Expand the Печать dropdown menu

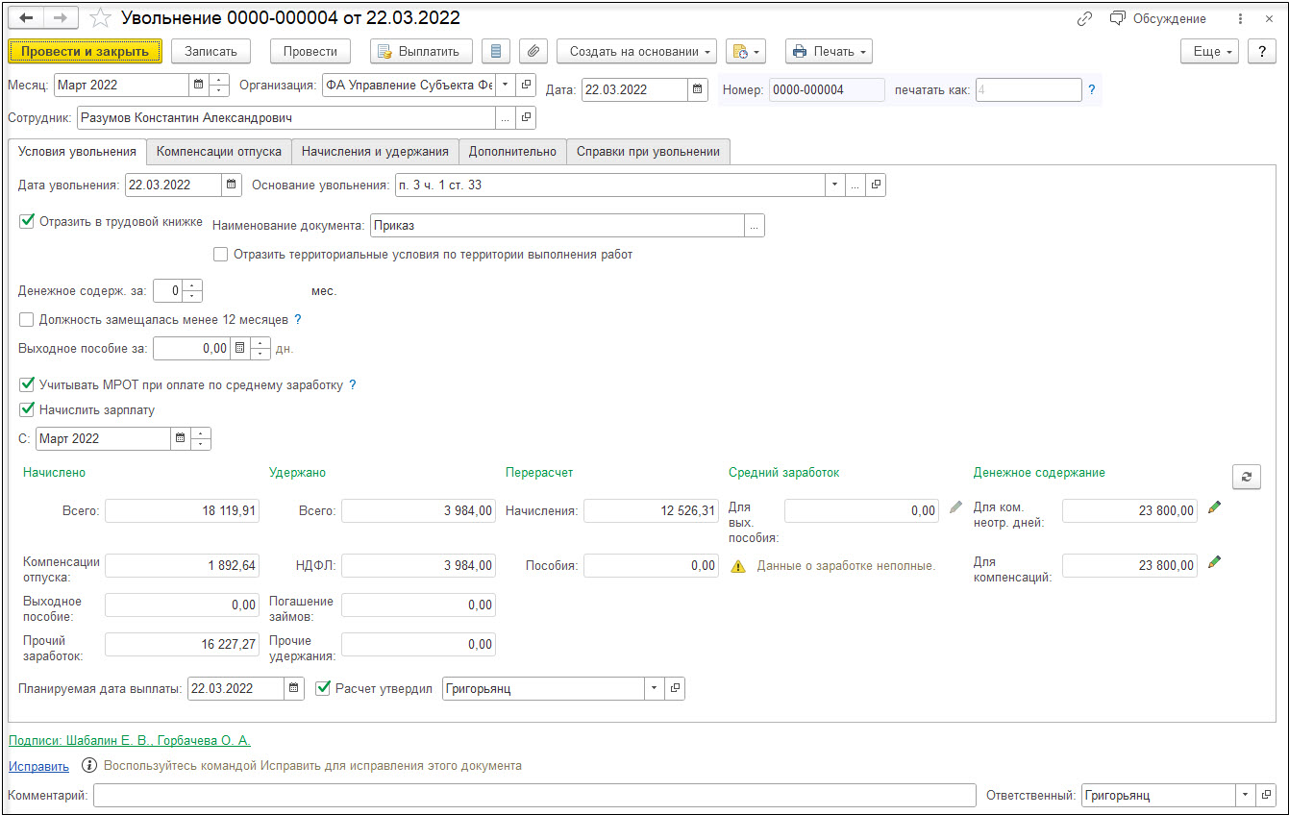tap(829, 51)
